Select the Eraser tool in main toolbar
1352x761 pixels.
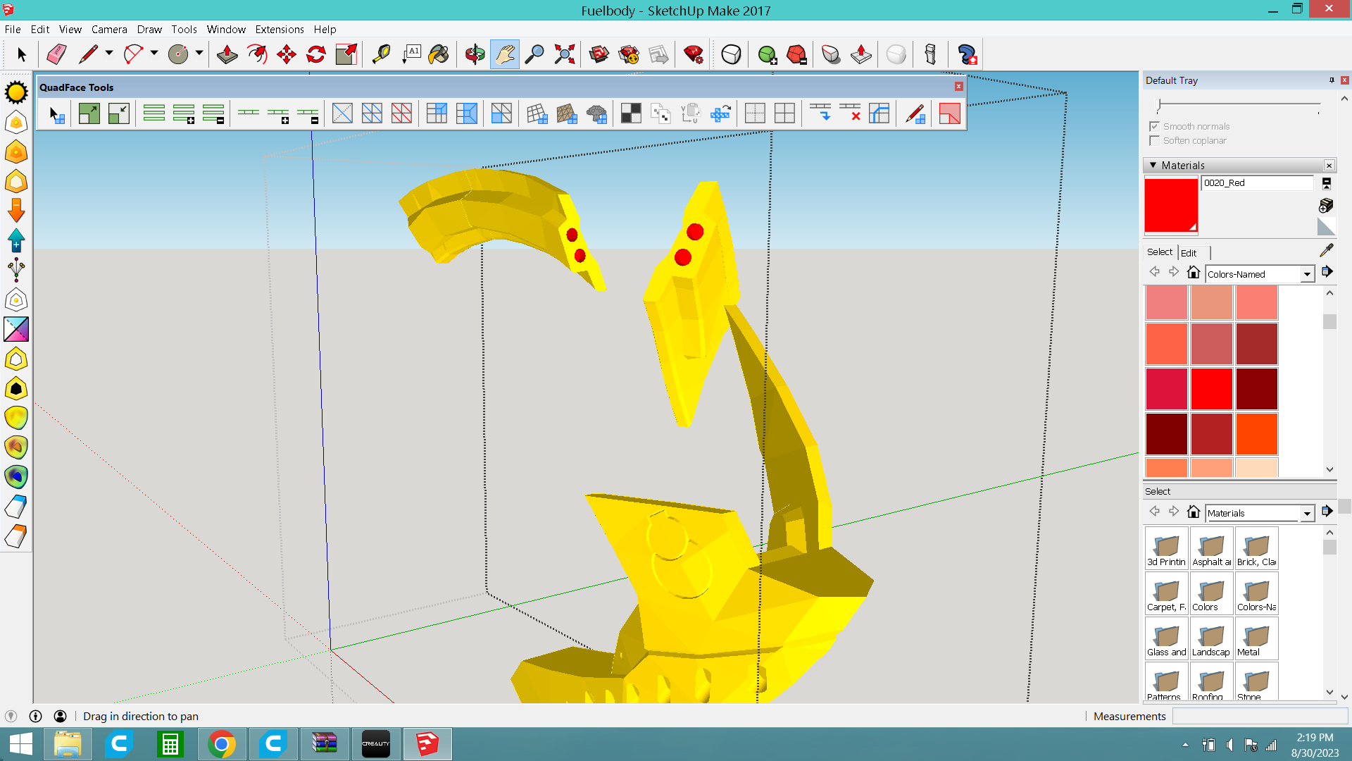(x=56, y=54)
